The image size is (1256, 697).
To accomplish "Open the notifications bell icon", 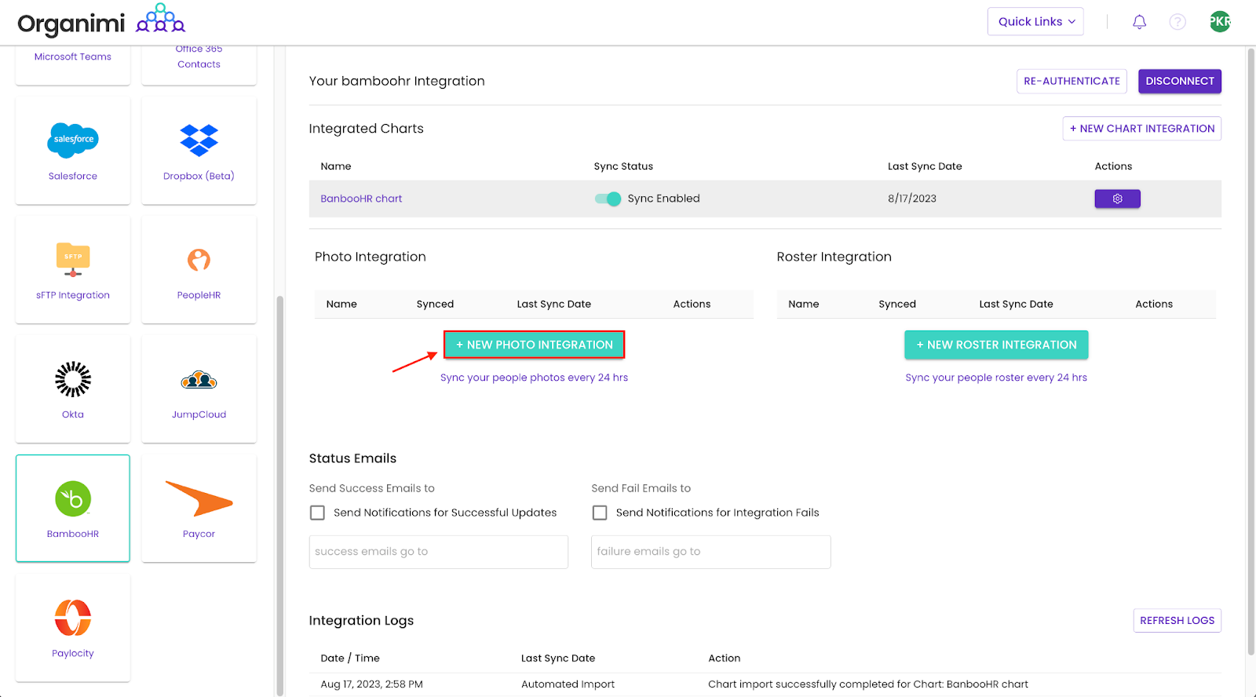I will (1139, 22).
